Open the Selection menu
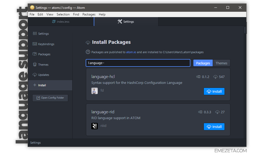This screenshot has height=156, width=275. [x=63, y=14]
